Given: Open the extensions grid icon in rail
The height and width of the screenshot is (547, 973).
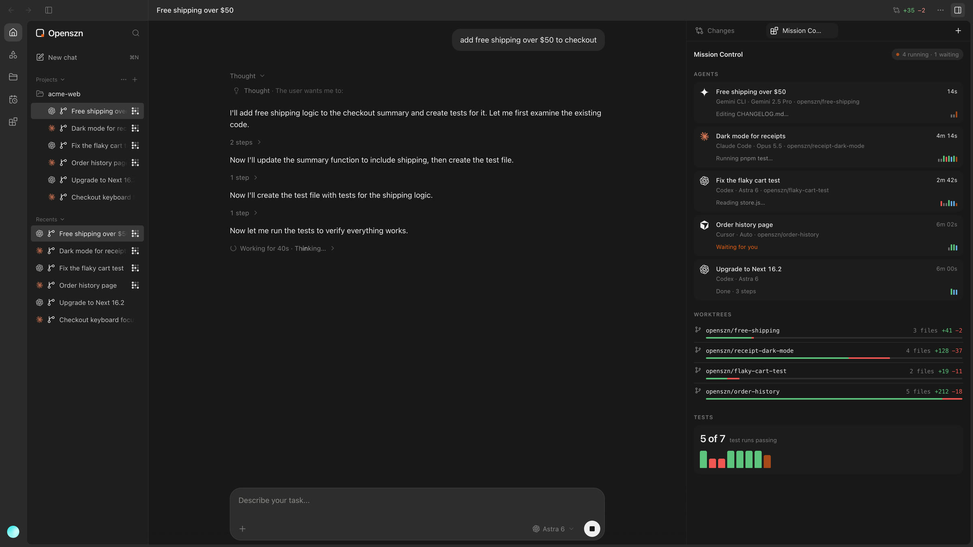Looking at the screenshot, I should 13,122.
